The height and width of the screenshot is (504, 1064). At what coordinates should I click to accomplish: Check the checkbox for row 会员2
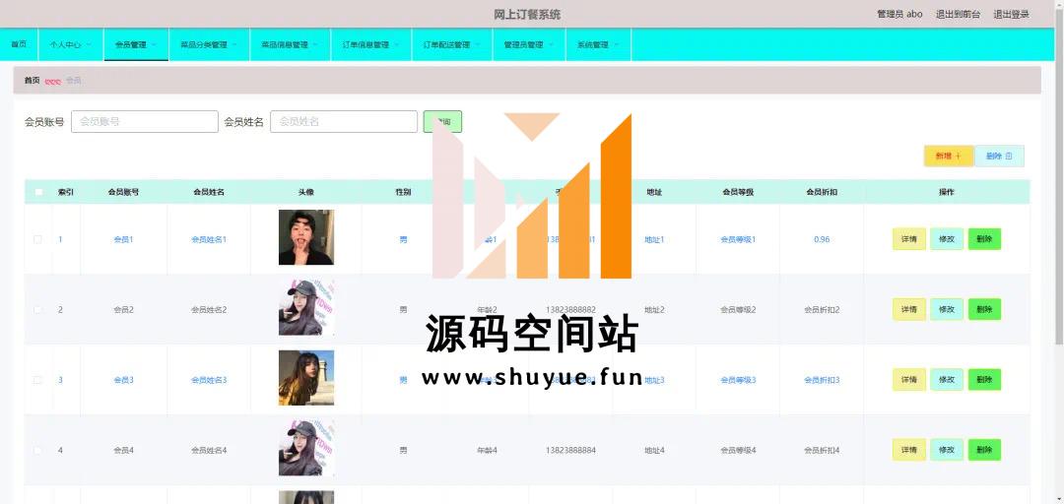coord(38,309)
